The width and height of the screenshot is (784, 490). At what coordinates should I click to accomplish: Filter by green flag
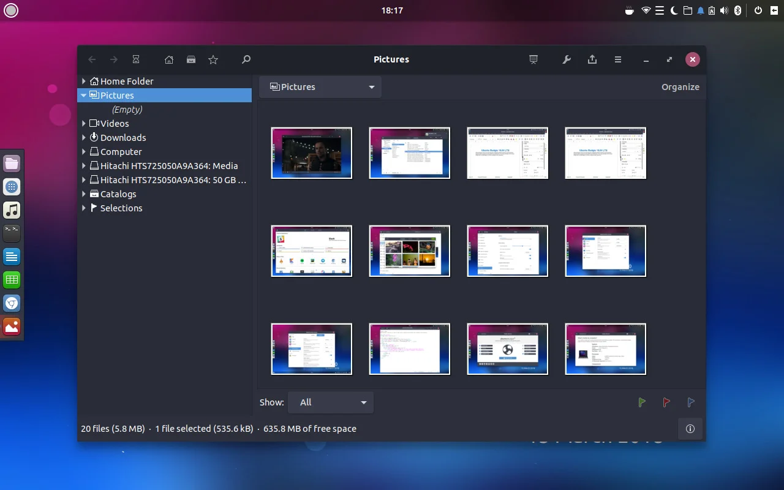click(x=642, y=402)
